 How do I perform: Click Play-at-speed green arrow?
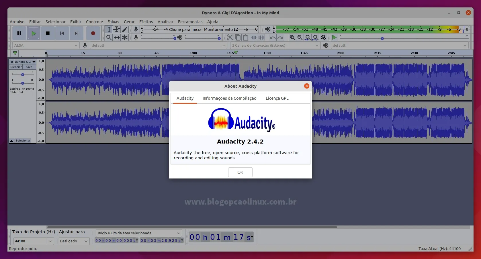click(334, 37)
